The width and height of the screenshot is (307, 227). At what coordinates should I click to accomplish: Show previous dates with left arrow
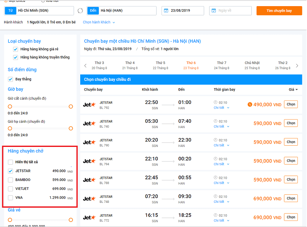point(85,66)
